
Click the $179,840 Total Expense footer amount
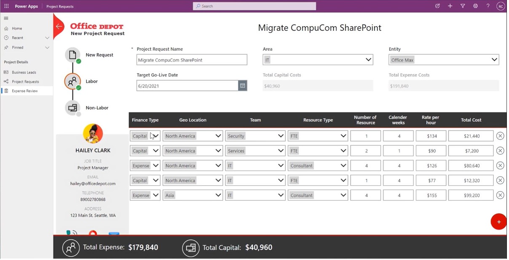pyautogui.click(x=143, y=247)
